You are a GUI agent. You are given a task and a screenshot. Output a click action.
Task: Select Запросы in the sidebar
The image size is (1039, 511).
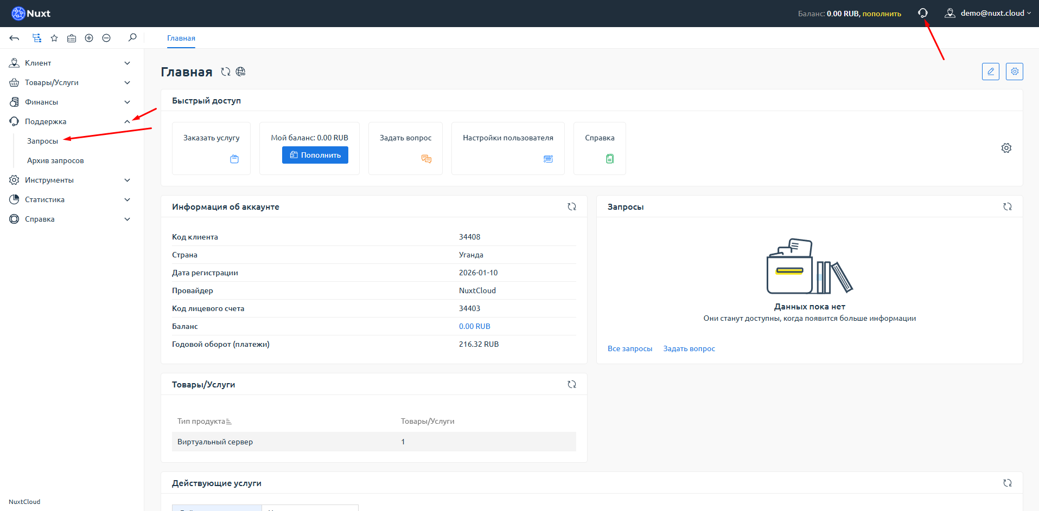(x=42, y=141)
